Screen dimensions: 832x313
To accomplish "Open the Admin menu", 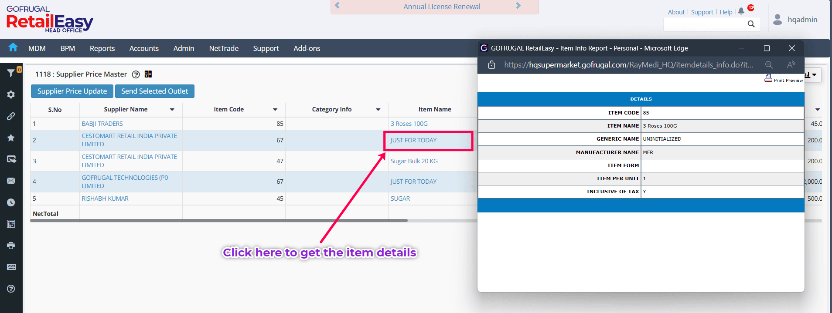I will (184, 48).
